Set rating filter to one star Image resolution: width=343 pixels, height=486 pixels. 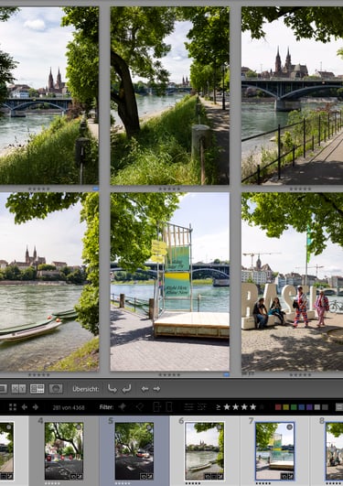tap(227, 407)
